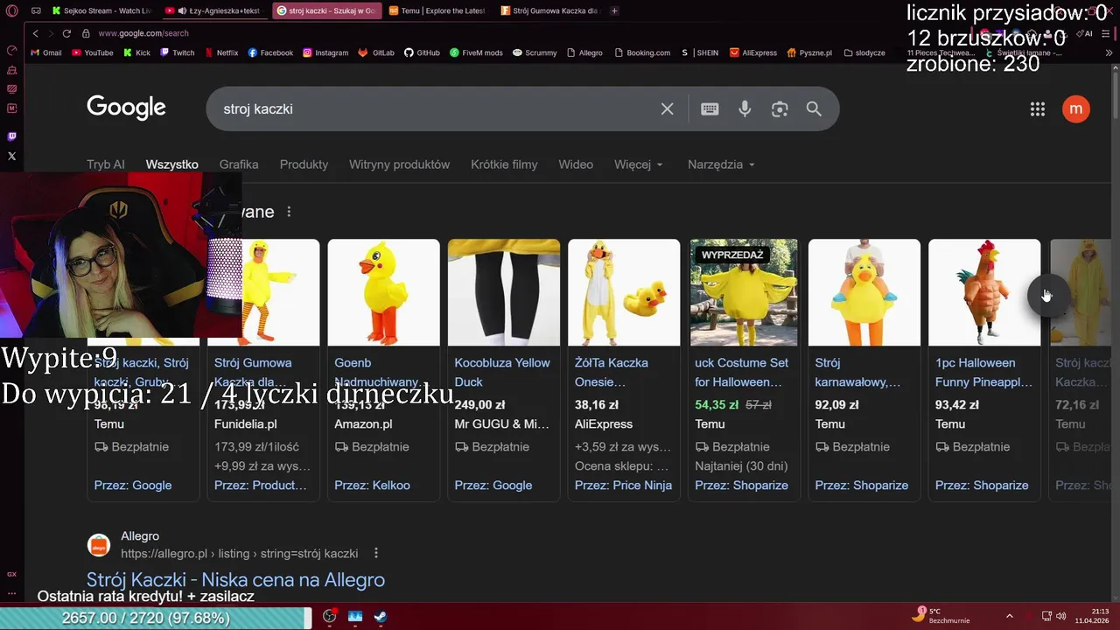Go back in browser history
Image resolution: width=1120 pixels, height=630 pixels.
pyautogui.click(x=36, y=33)
